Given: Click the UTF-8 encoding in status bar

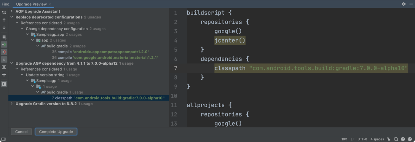Looking at the screenshot, I should [x=362, y=139].
